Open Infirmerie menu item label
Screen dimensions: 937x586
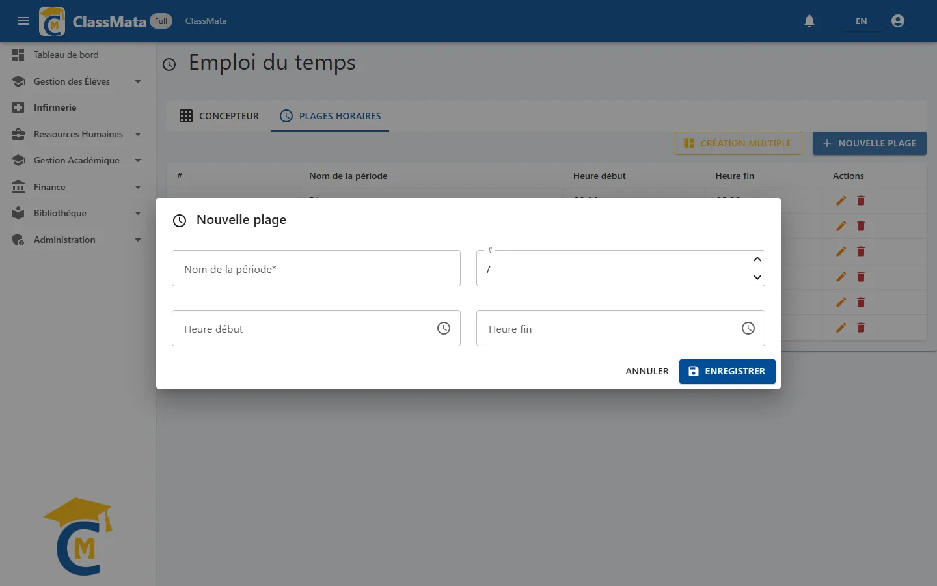point(55,107)
